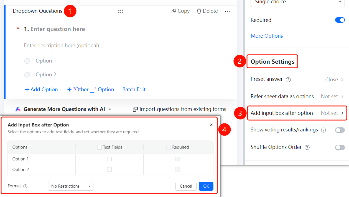This screenshot has height=197, width=349.
Task: Click help icon for Show voting results/rankings
Action: click(323, 130)
